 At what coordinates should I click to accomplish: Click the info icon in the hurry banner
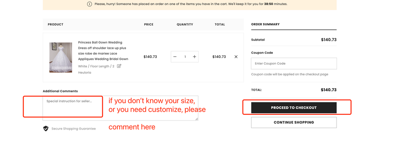[90, 4]
